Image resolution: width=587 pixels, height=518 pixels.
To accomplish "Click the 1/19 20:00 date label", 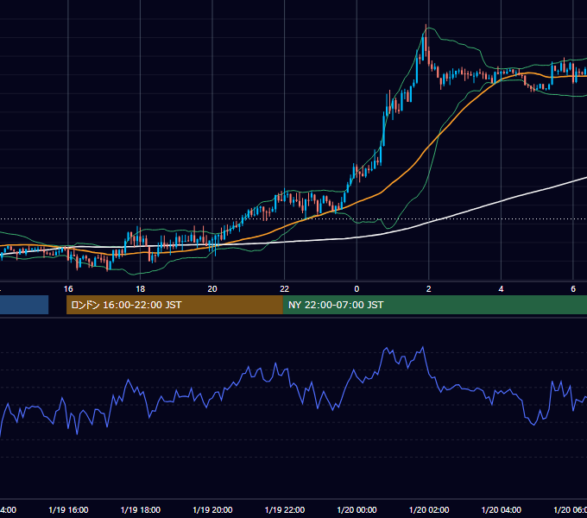I will 212,510.
